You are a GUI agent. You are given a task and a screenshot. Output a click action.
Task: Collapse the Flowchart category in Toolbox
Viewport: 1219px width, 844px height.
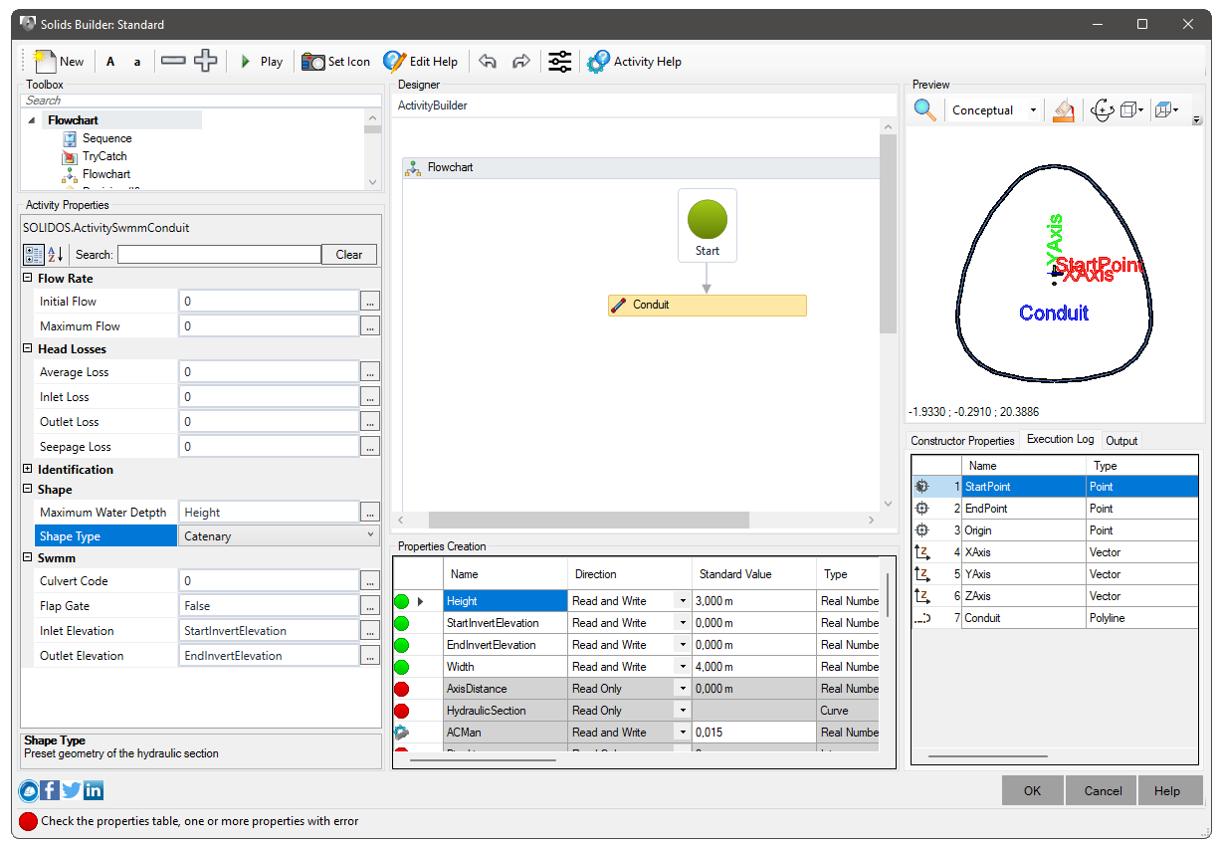point(32,120)
